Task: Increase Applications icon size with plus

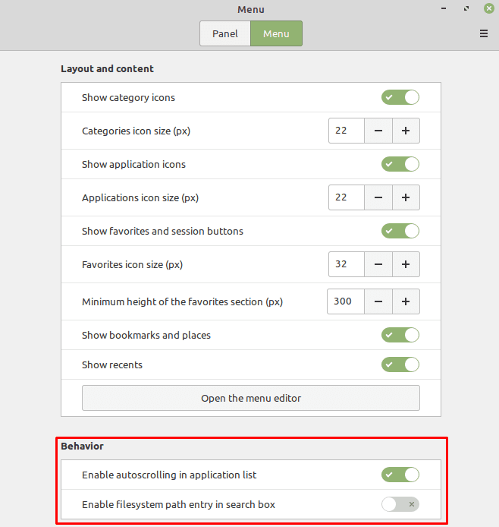Action: tap(406, 197)
